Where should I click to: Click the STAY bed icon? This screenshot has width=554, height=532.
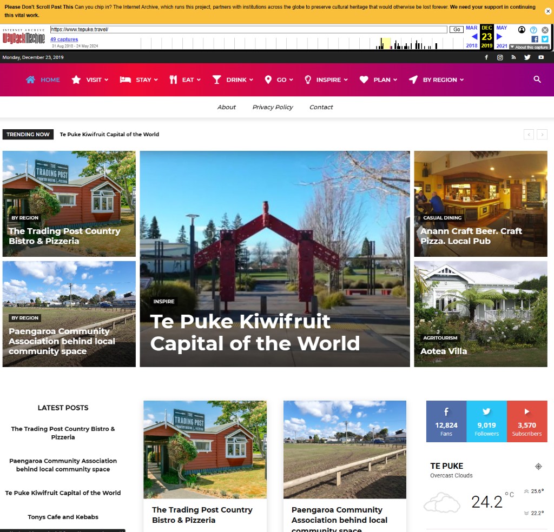pyautogui.click(x=125, y=80)
